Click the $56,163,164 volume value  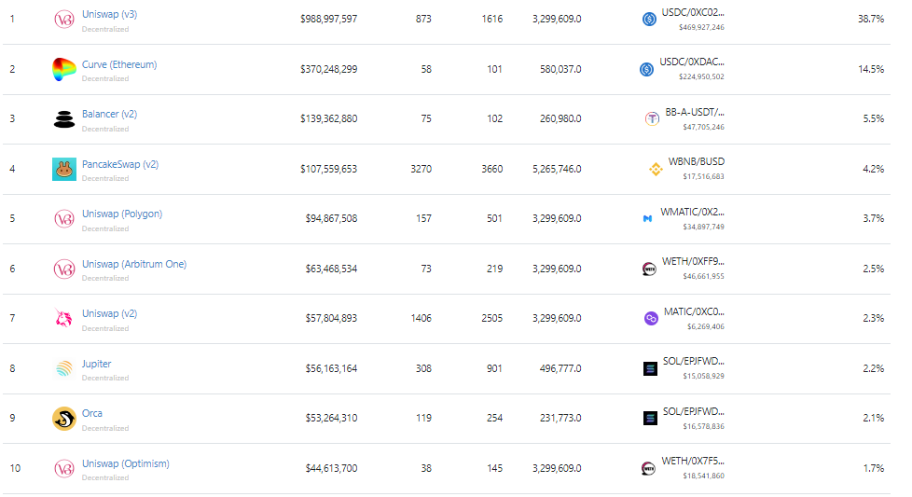(332, 368)
